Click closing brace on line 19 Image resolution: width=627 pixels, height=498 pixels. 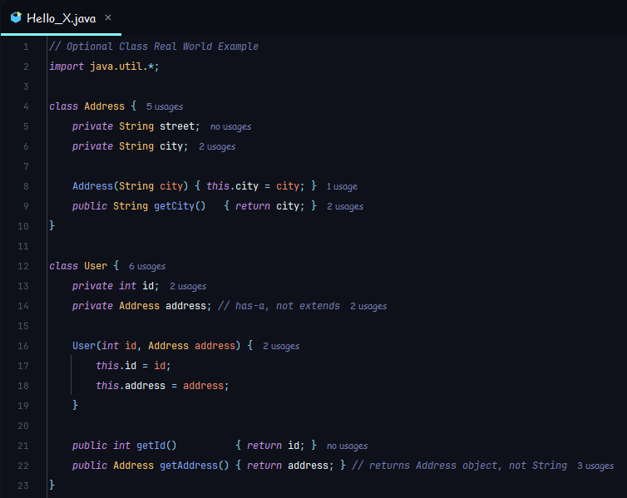point(75,405)
